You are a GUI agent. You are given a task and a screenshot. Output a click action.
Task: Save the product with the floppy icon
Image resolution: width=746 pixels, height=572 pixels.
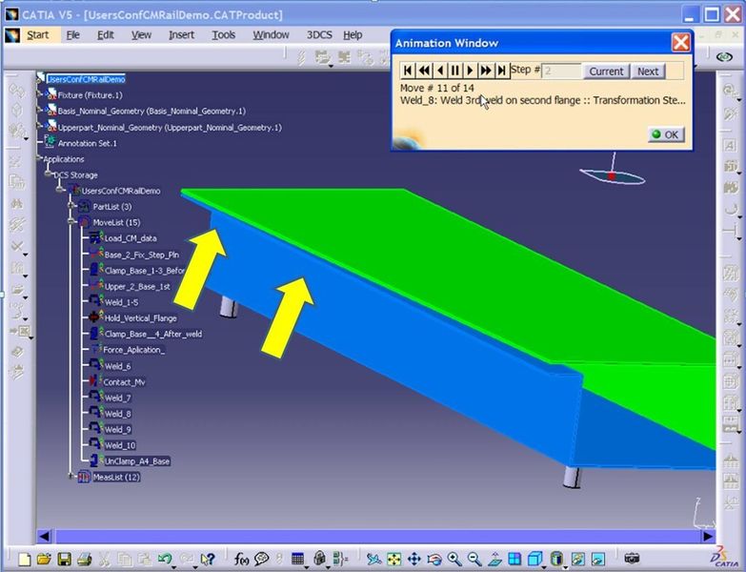tap(64, 559)
